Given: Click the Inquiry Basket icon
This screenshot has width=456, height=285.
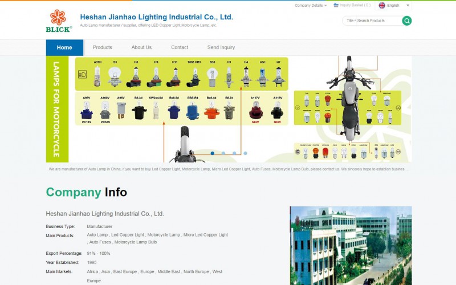Looking at the screenshot, I should 336,5.
